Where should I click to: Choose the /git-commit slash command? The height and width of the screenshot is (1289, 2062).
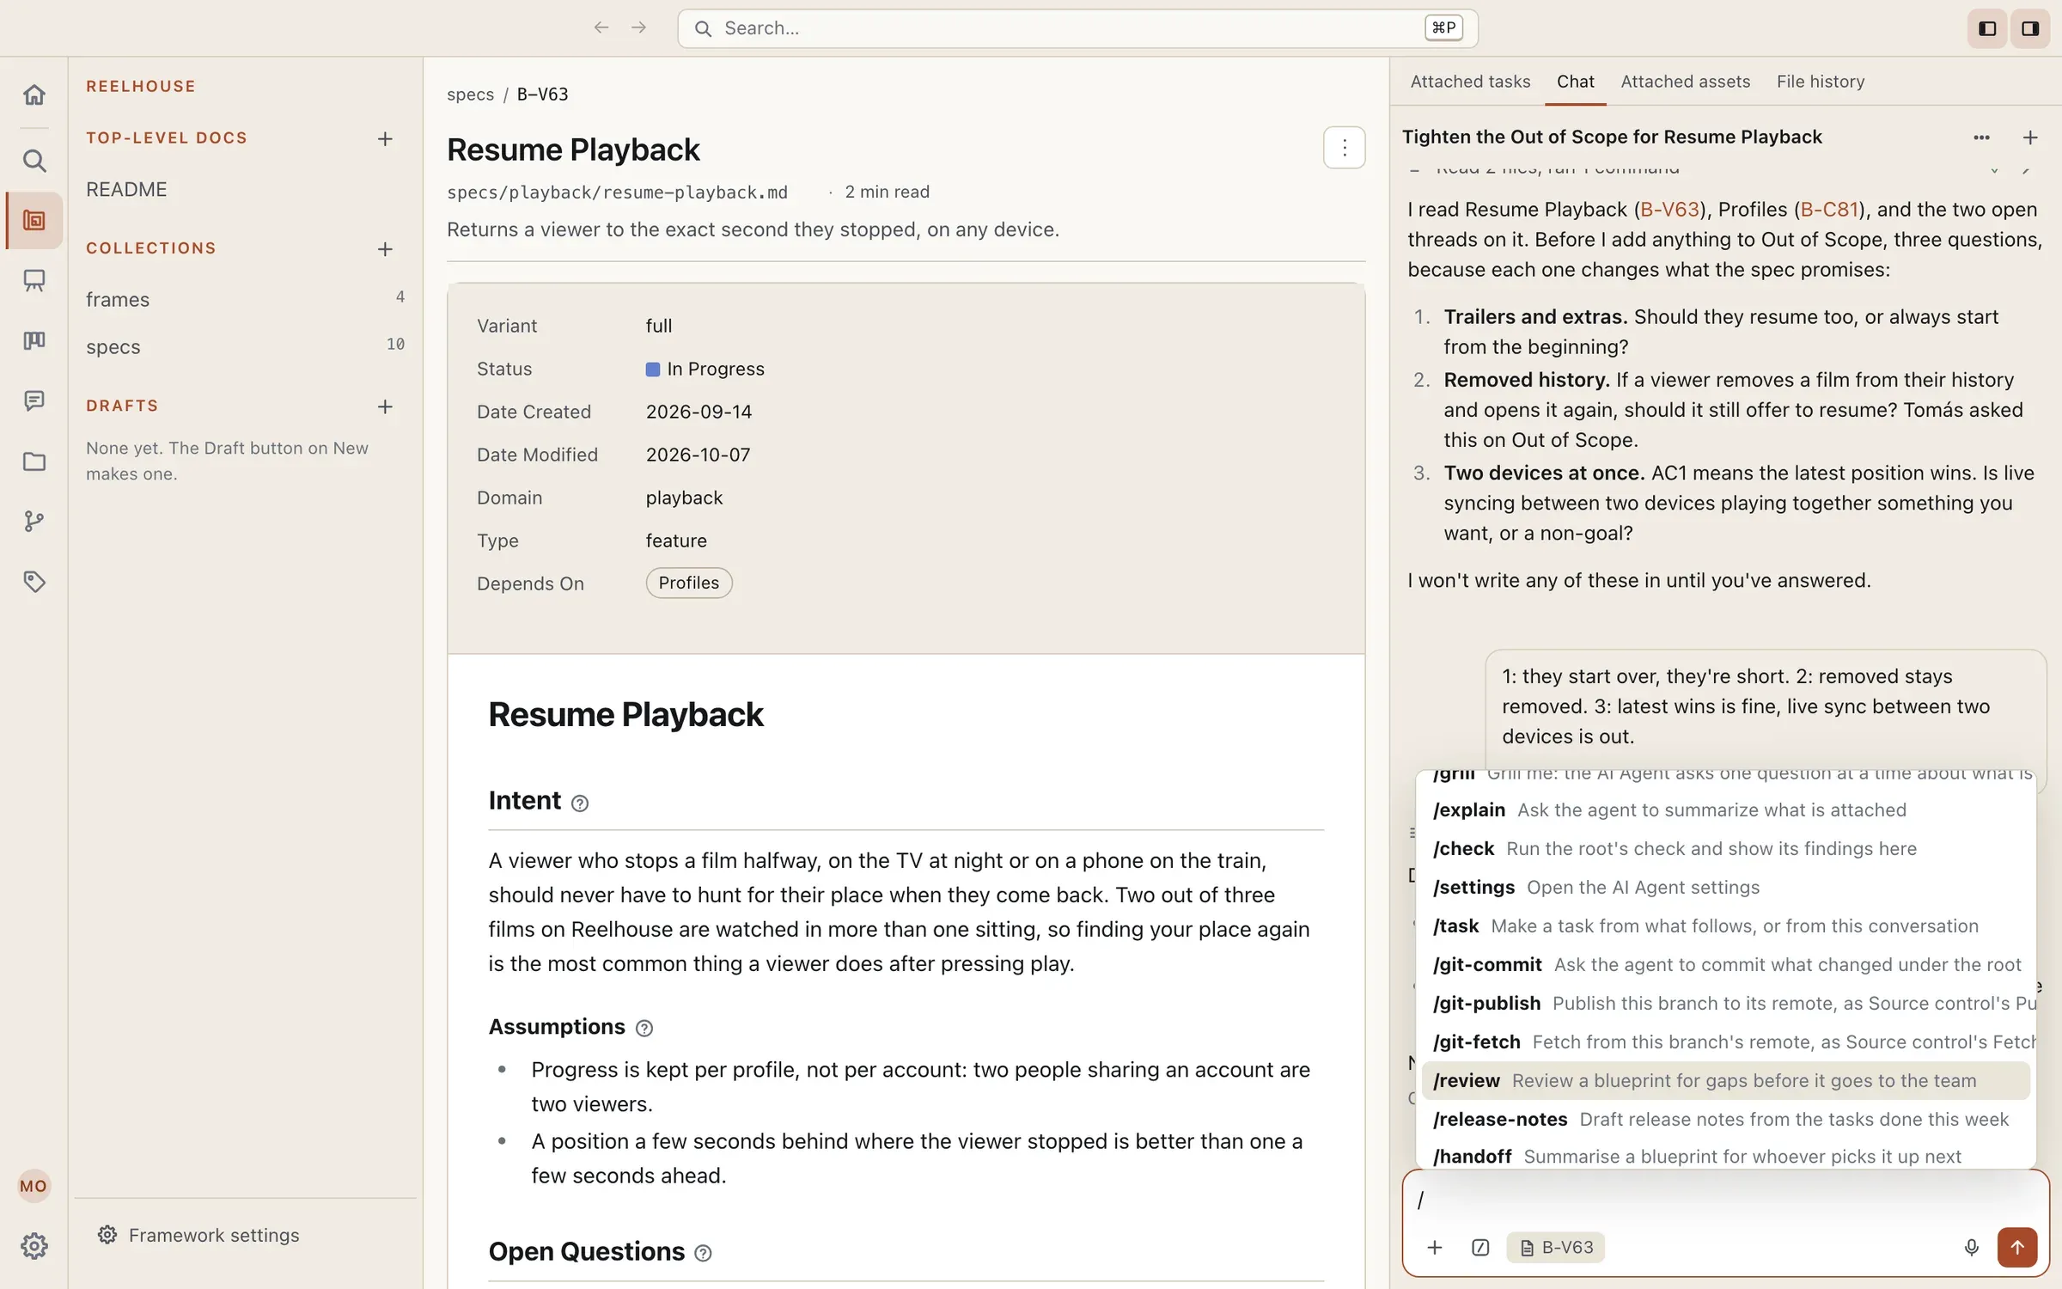tap(1725, 964)
